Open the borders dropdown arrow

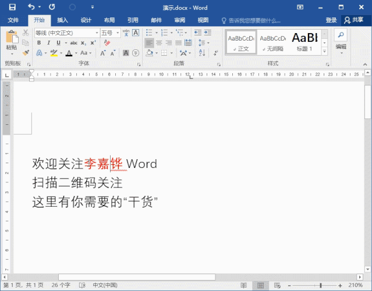point(172,53)
